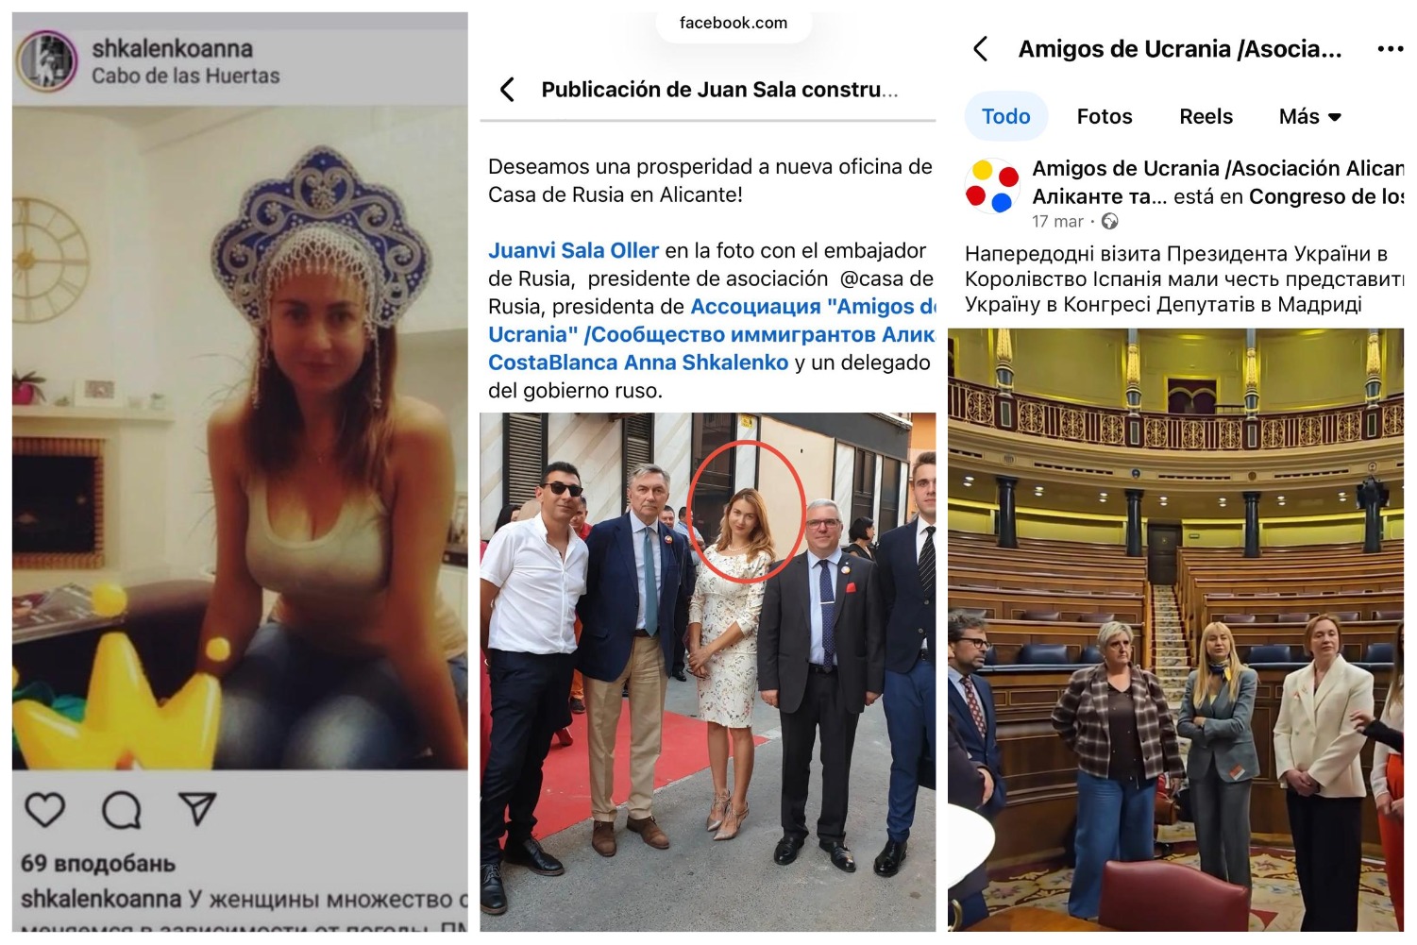
Task: Click Congreso de los location link
Action: click(x=1326, y=196)
